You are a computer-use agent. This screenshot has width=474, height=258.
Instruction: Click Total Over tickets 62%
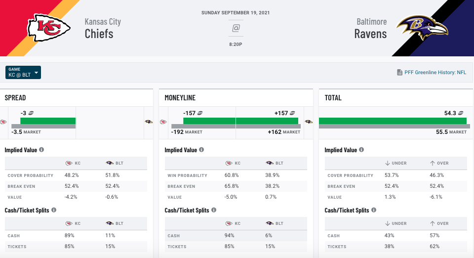coord(434,246)
